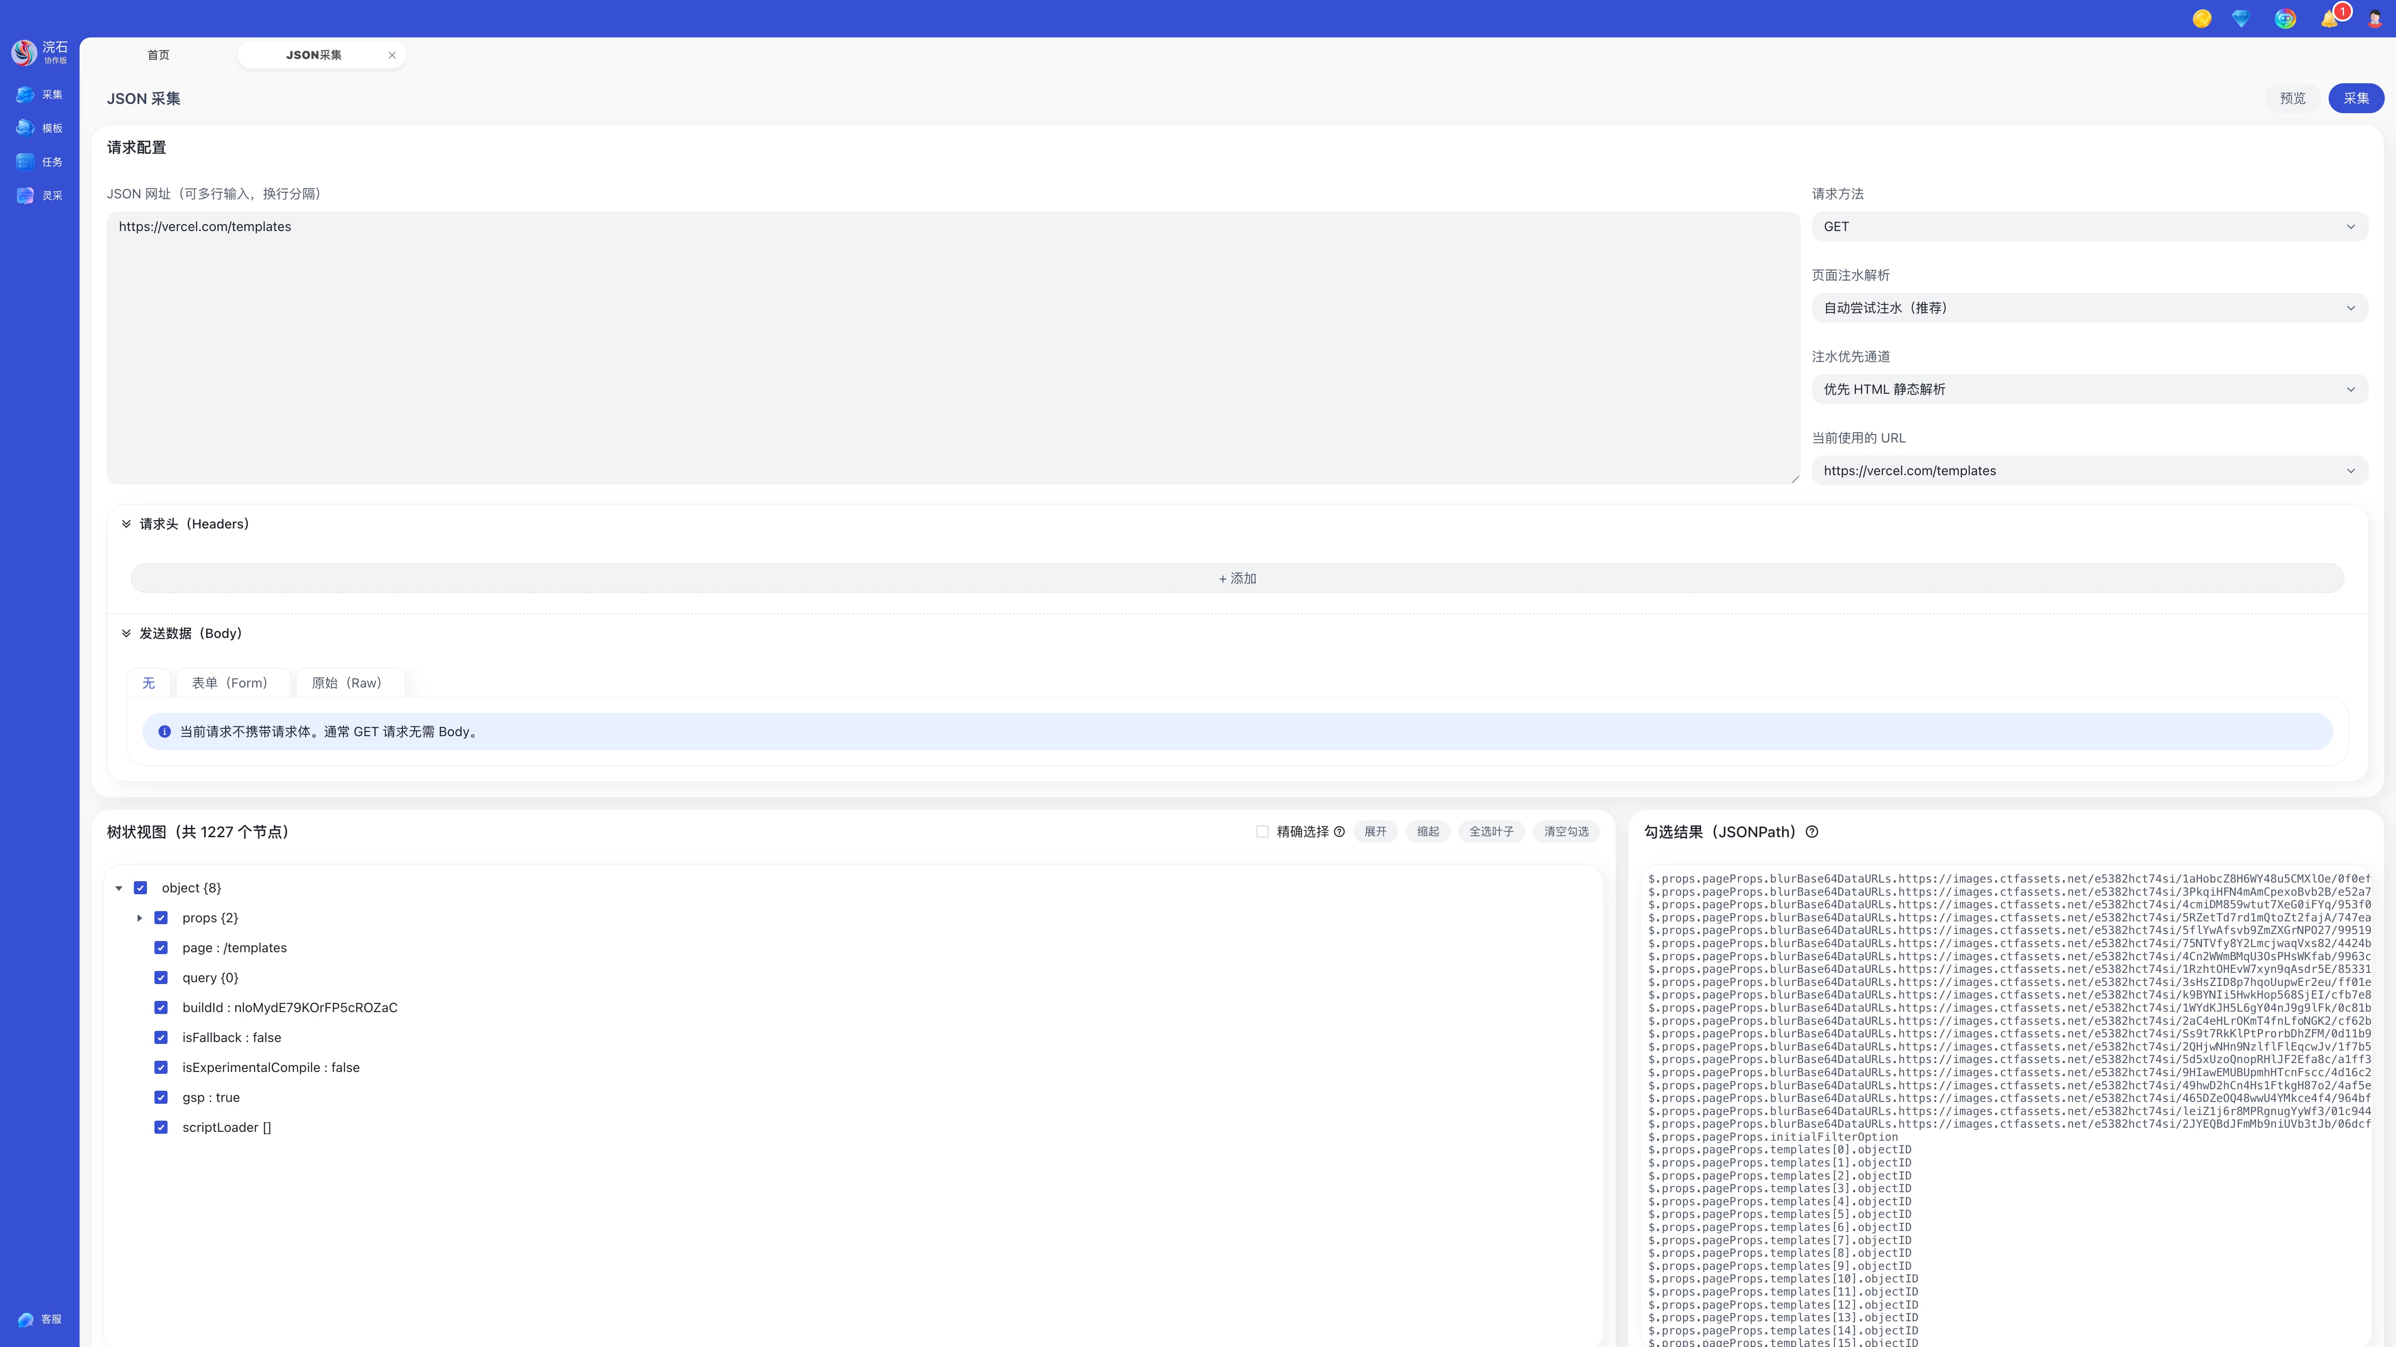Select the 原始 (Raw) body tab

point(347,683)
